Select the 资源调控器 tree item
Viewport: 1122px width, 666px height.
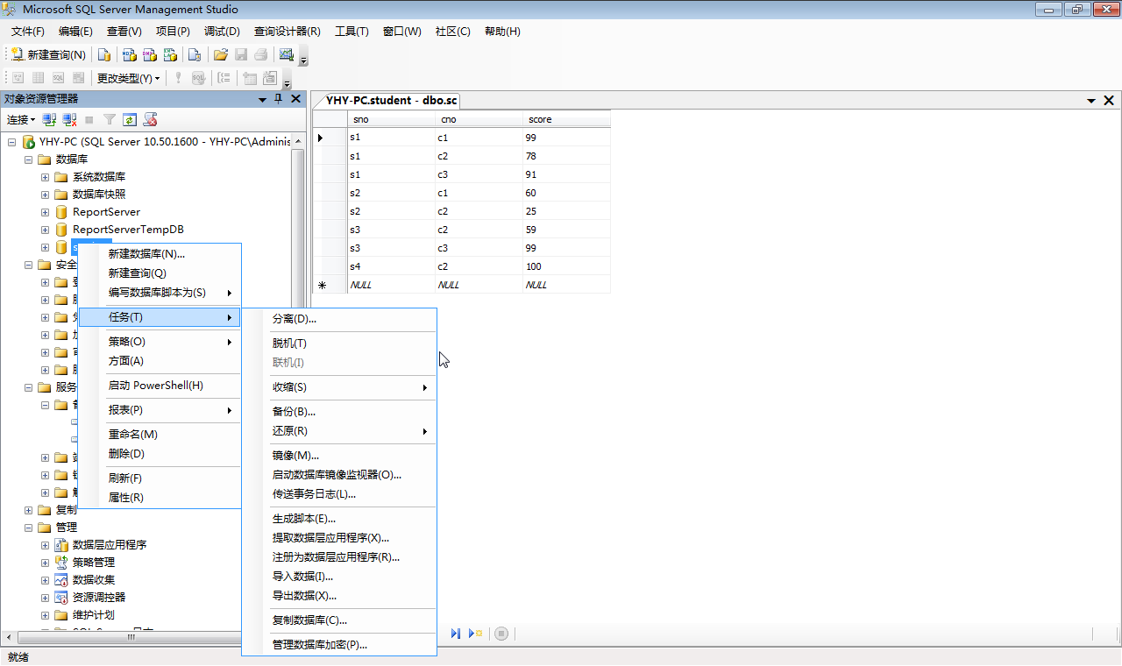(x=99, y=598)
